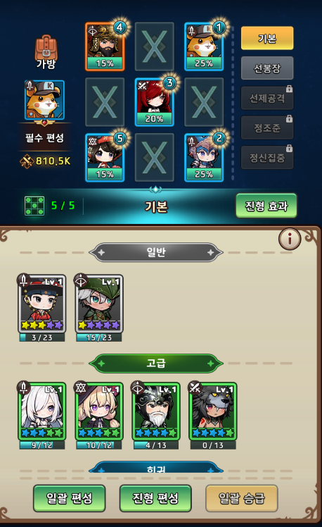Open the 진형 효과 formation effects

pos(266,206)
